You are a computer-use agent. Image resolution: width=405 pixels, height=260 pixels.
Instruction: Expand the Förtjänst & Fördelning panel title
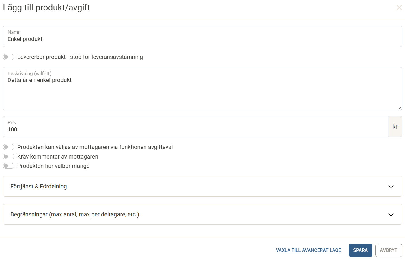[39, 186]
